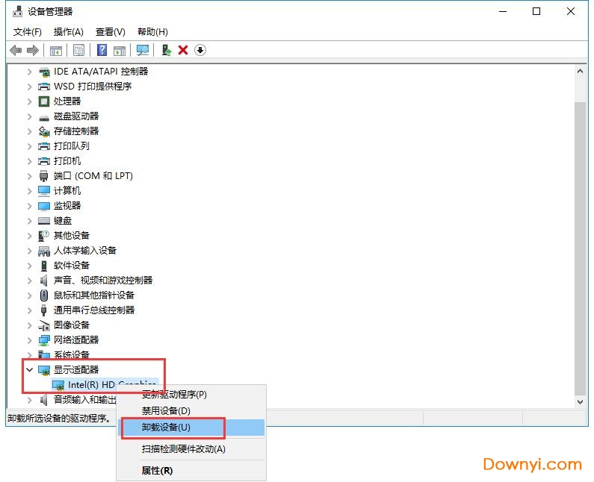This screenshot has height=482, width=594.
Task: Open the 操作(A) menu
Action: (68, 32)
